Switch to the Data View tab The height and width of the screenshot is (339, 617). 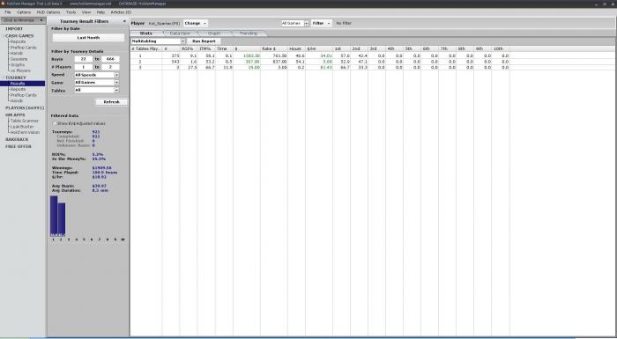(x=180, y=33)
